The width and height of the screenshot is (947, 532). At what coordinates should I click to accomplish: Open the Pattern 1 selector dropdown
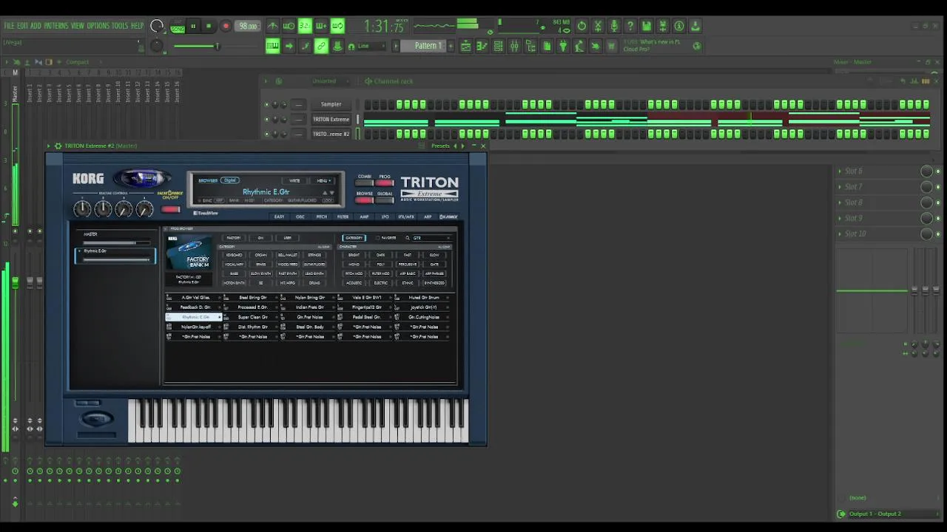(x=427, y=46)
